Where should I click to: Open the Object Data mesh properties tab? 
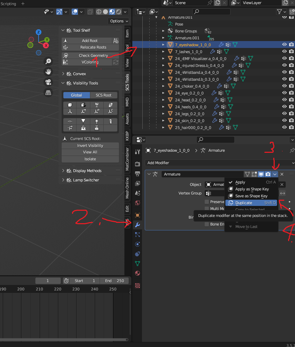coord(137,263)
